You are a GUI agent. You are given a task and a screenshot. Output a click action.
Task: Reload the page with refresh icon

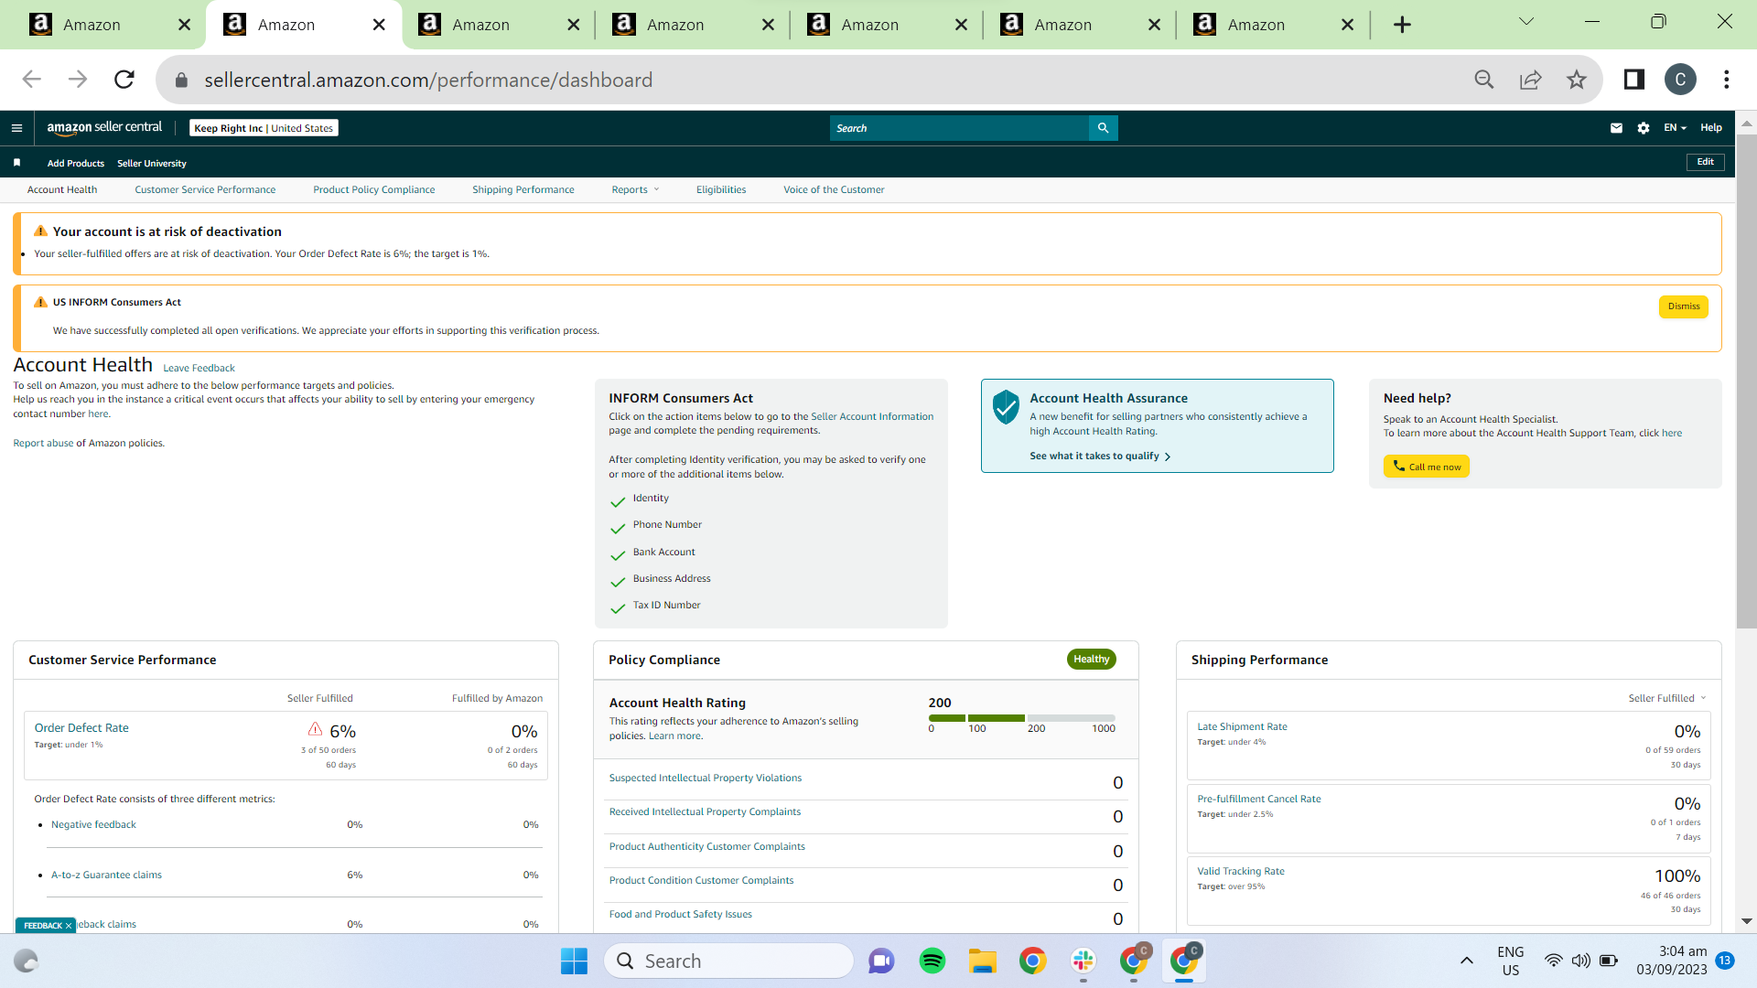[124, 80]
